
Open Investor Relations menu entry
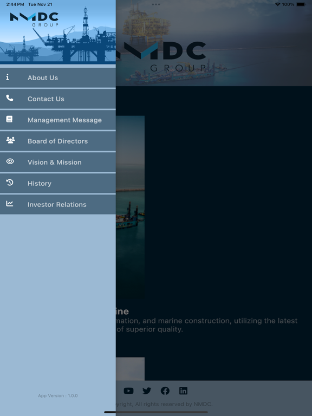[x=58, y=204]
